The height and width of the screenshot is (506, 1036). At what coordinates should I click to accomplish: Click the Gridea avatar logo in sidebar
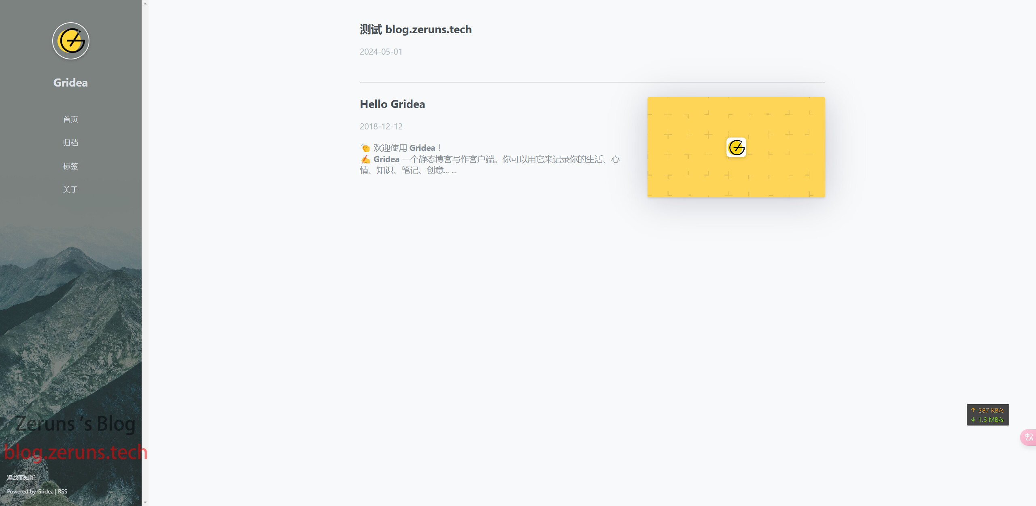click(x=71, y=41)
